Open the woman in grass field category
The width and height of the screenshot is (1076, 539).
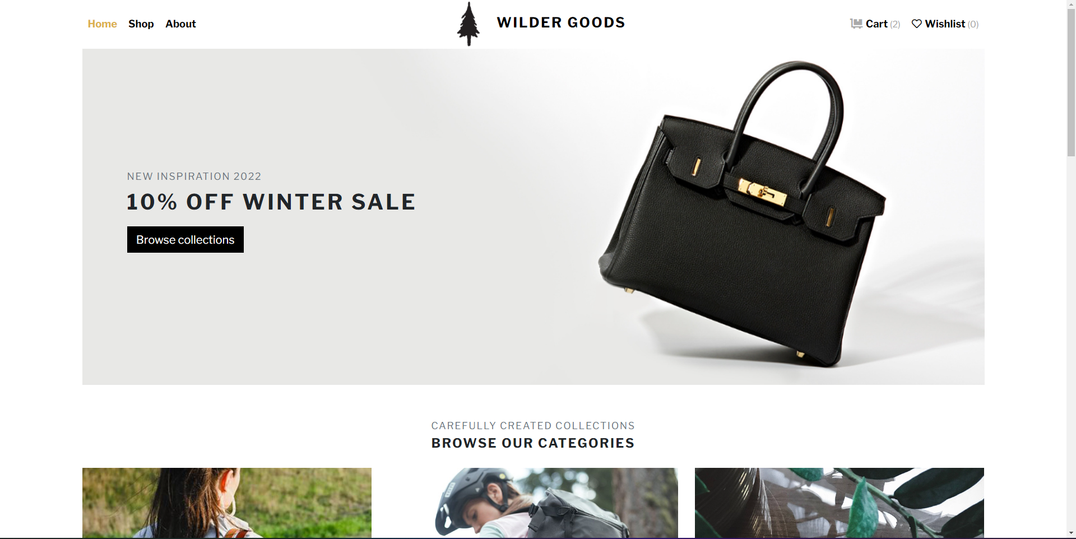(x=227, y=503)
